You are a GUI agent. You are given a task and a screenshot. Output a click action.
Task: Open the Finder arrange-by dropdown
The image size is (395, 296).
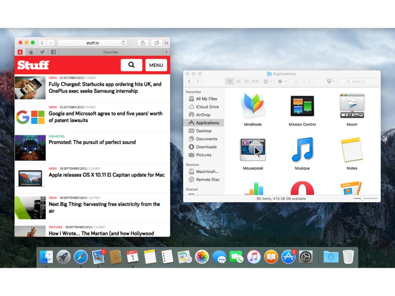coord(268,81)
